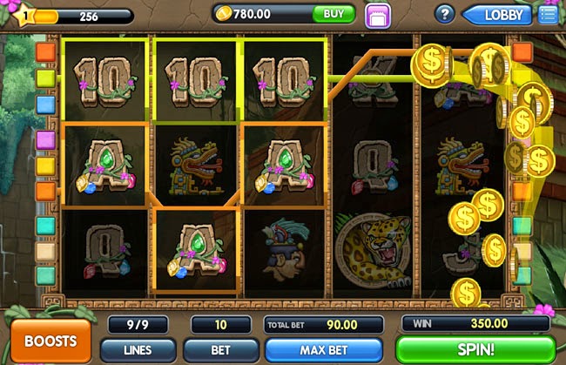Select the yellow payline marker on left
This screenshot has height=365, width=566.
click(x=46, y=166)
